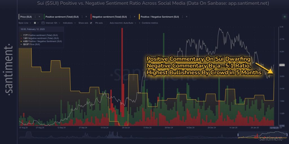Viewport: 289px width, 144px height.
Task: Open options menu for Positive / Negative Sentiment
Action: point(182,17)
